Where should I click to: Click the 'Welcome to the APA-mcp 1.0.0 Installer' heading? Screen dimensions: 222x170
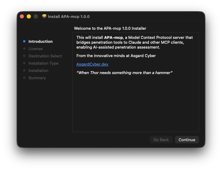point(110,28)
